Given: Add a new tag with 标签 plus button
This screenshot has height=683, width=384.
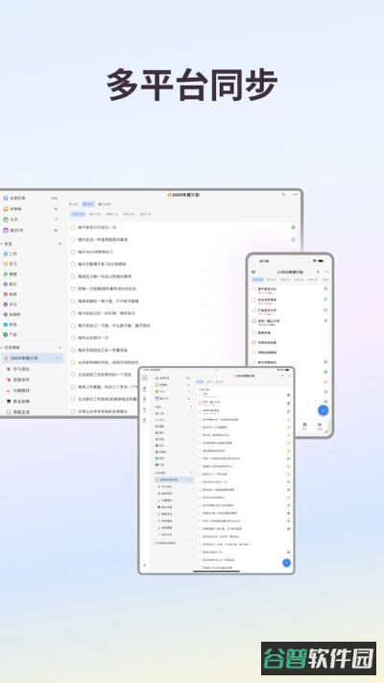Looking at the screenshot, I should (x=60, y=244).
